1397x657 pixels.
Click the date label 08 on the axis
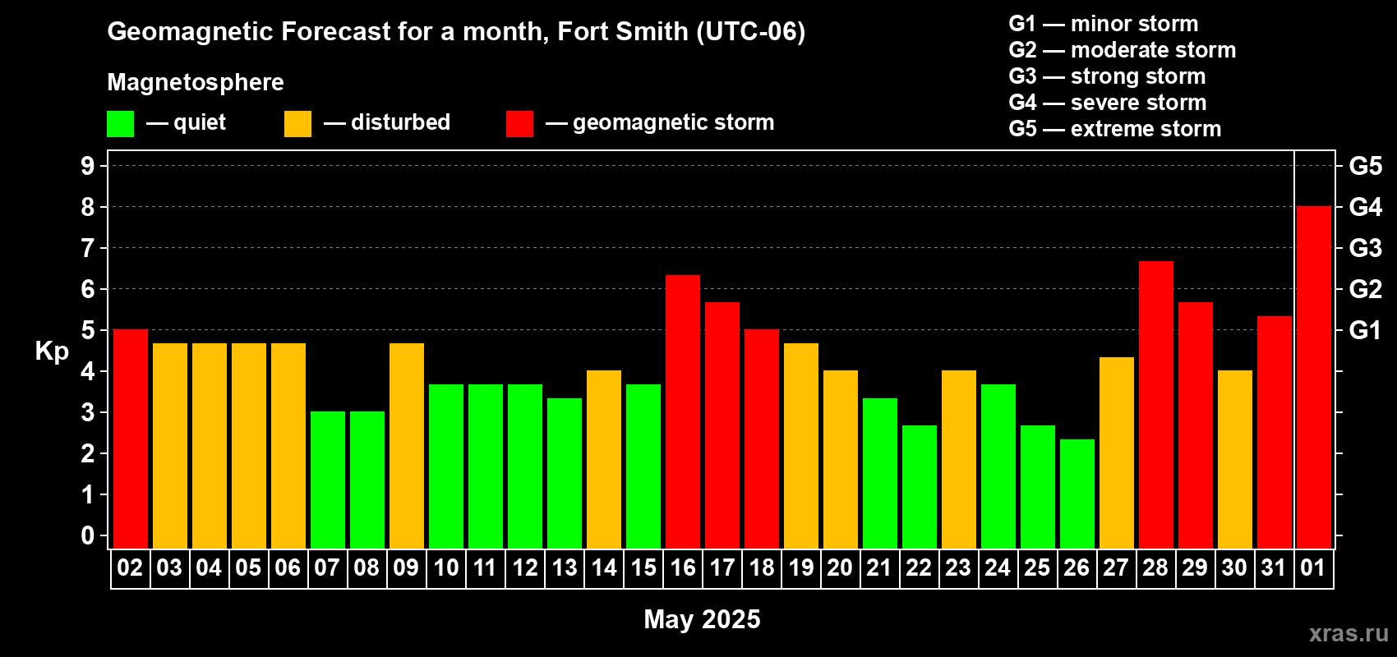[367, 567]
